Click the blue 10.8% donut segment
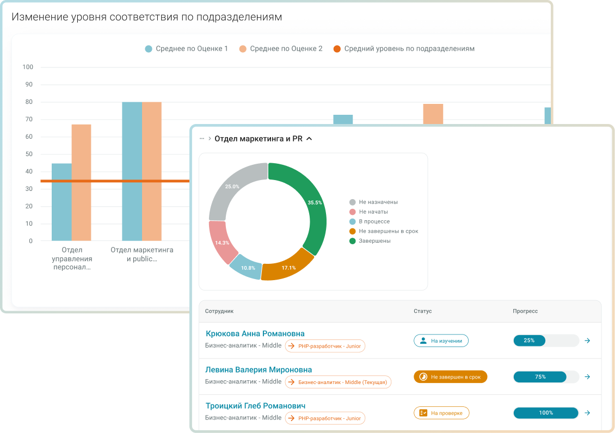615x433 pixels. pos(247,268)
